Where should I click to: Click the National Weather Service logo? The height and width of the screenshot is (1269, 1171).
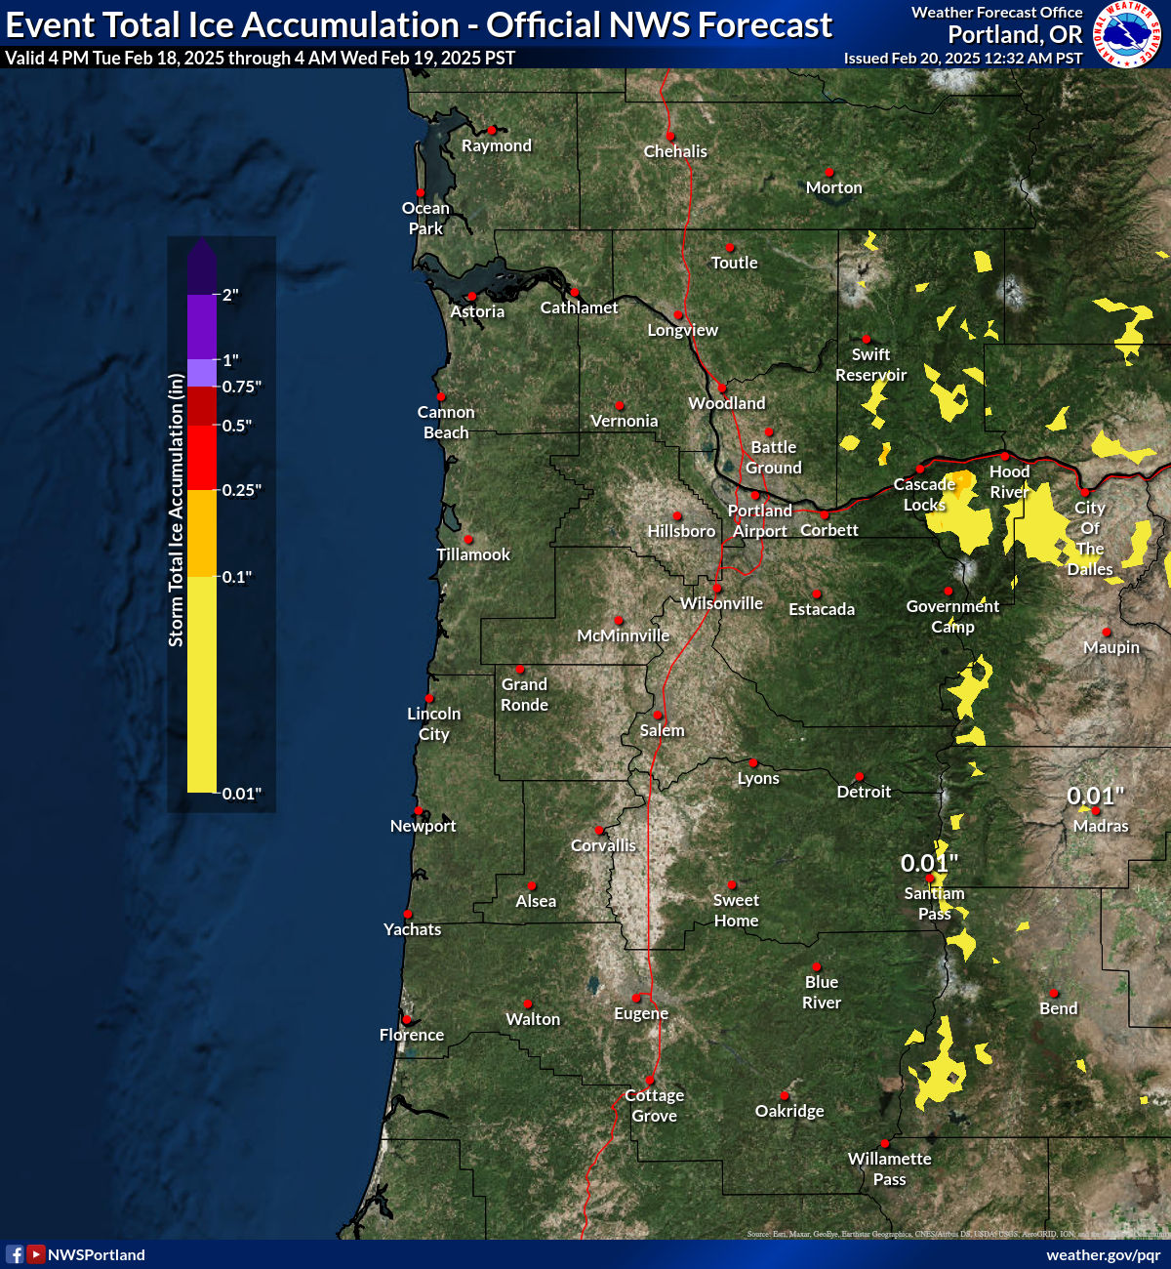point(1127,34)
